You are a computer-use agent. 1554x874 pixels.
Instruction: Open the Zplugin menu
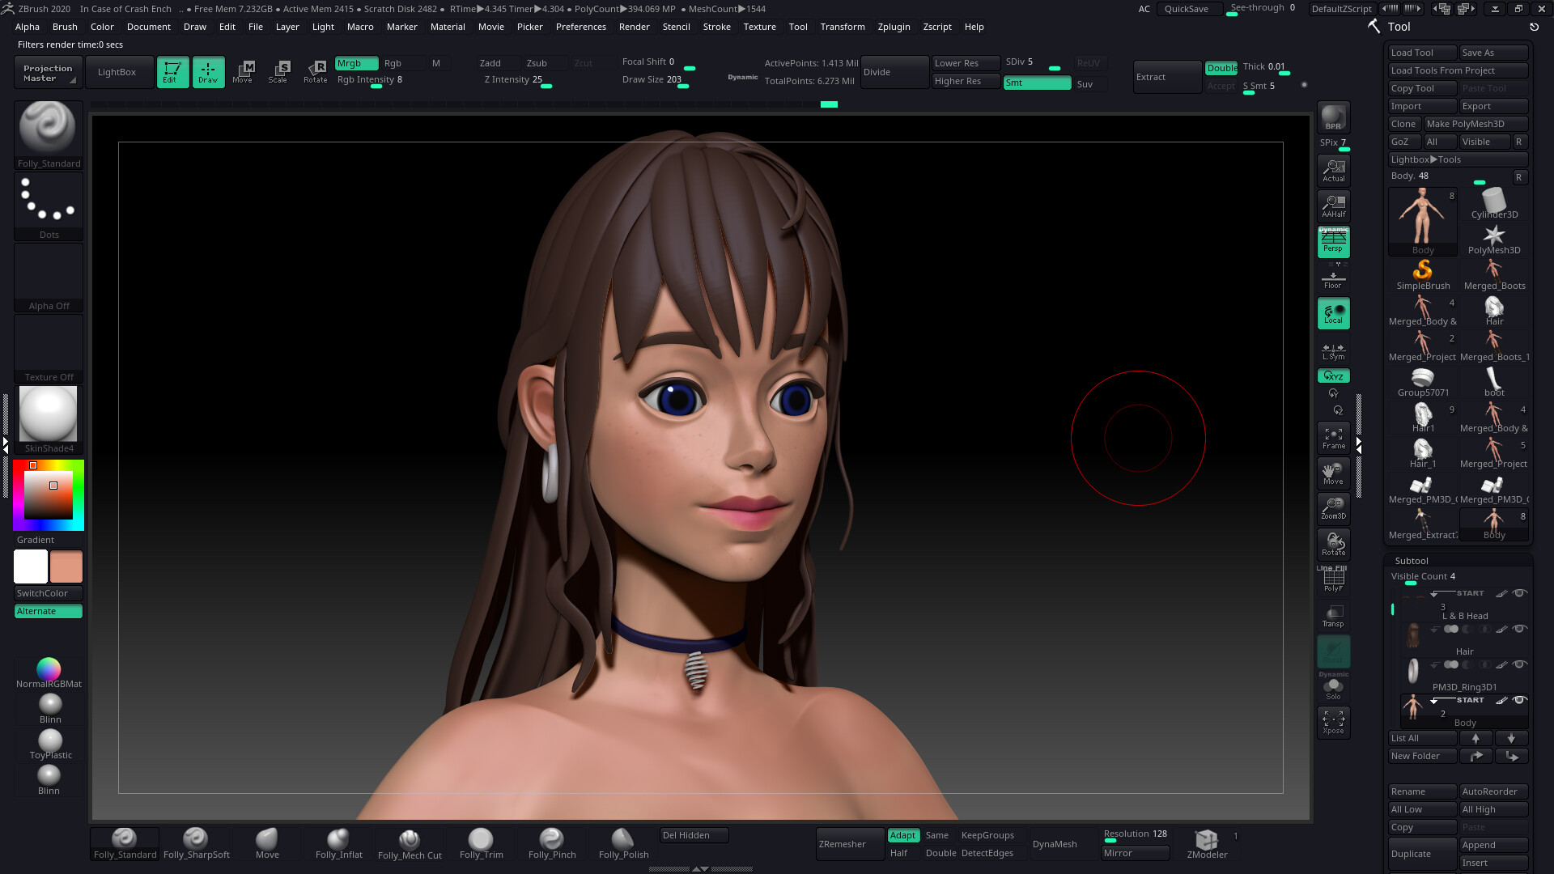[x=894, y=27]
